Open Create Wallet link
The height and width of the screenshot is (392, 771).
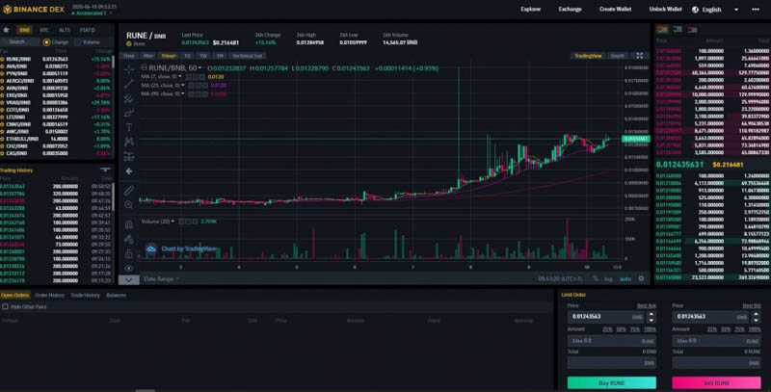click(615, 10)
